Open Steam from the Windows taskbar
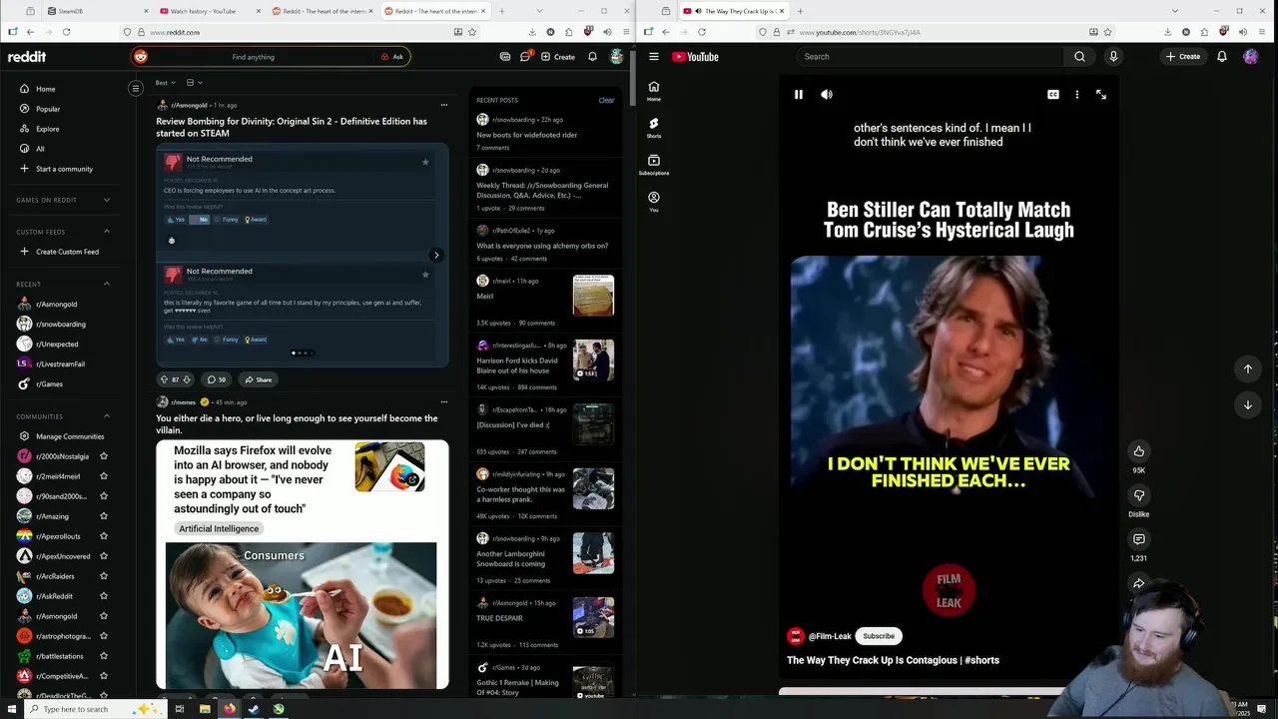This screenshot has height=719, width=1278. click(254, 709)
